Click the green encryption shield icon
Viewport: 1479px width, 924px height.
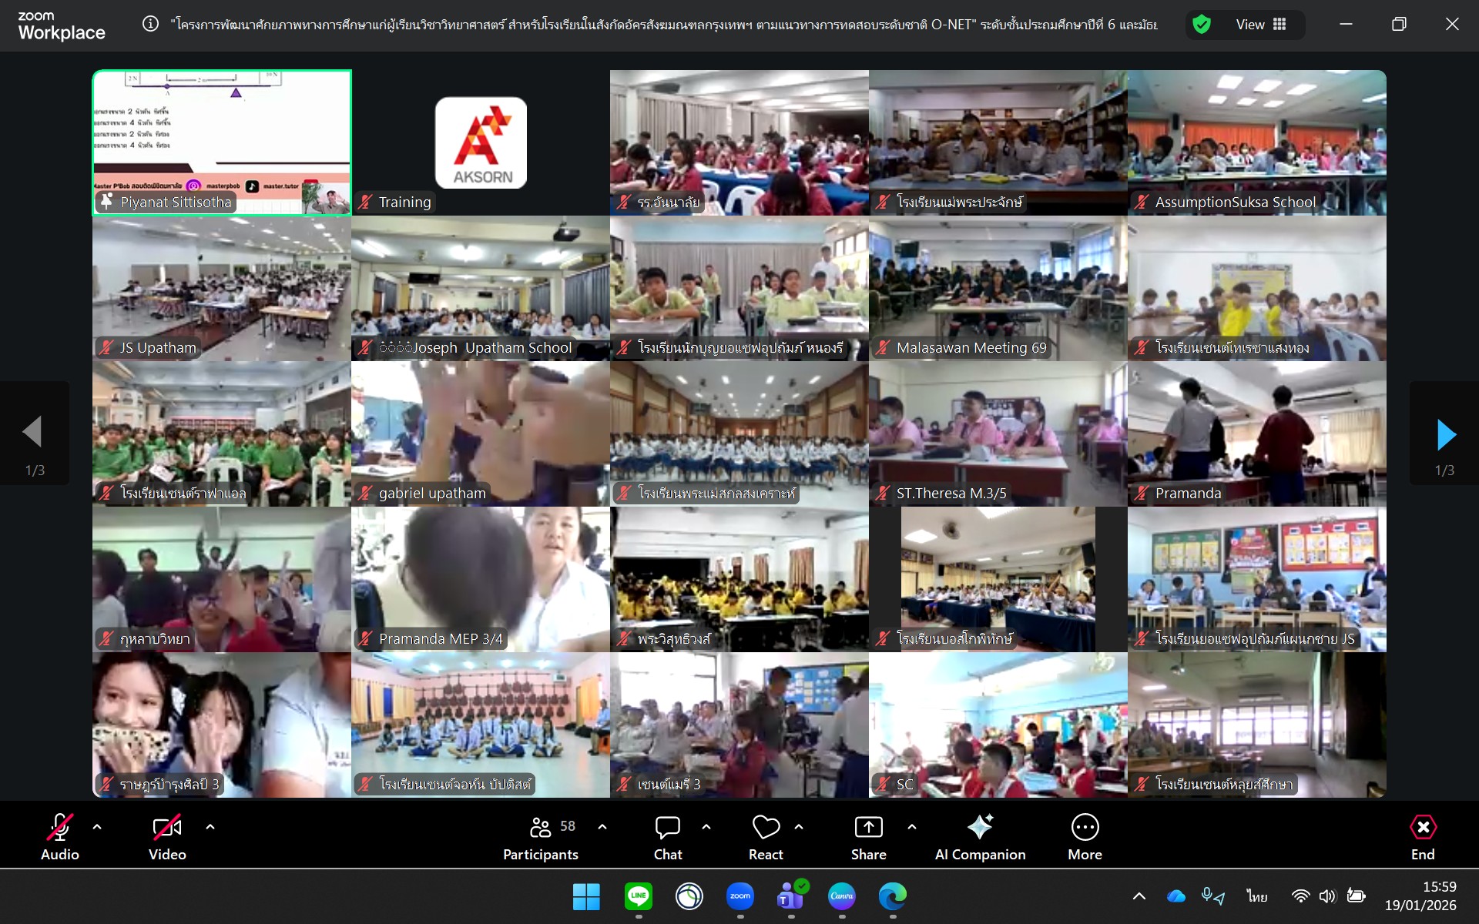point(1202,25)
